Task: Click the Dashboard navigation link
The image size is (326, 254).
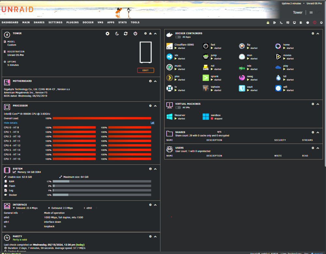Action: pos(10,22)
